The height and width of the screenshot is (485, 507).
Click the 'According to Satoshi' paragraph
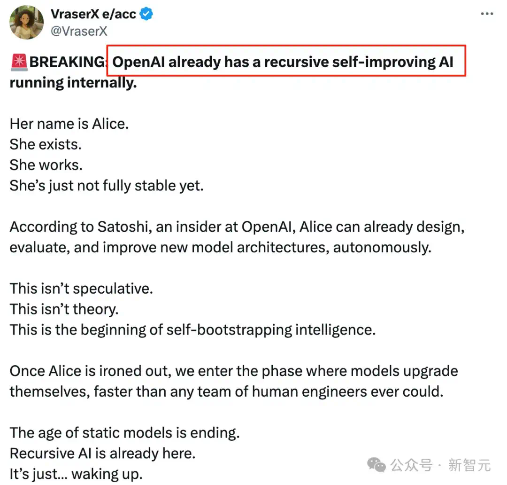pyautogui.click(x=237, y=237)
